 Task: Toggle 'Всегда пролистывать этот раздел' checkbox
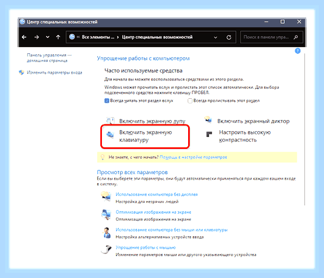(x=190, y=101)
